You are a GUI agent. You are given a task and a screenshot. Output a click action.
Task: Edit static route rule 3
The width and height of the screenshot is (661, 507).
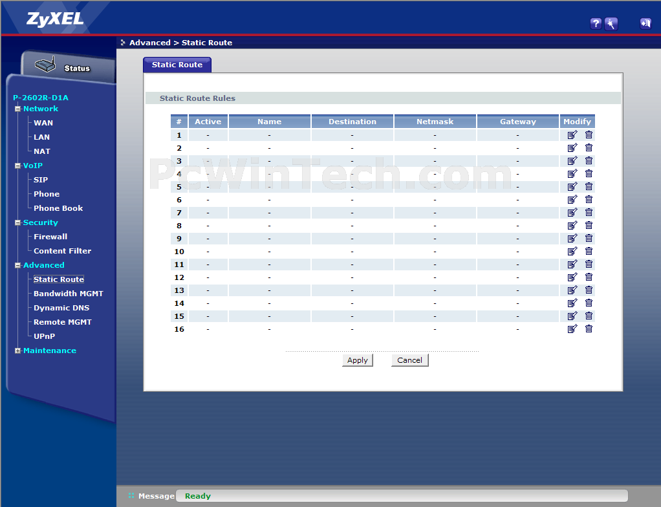pos(572,160)
